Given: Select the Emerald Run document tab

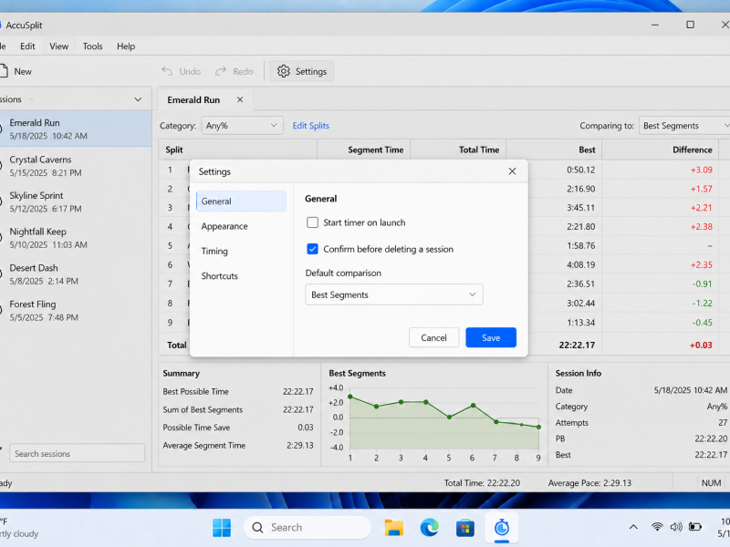Looking at the screenshot, I should 193,99.
